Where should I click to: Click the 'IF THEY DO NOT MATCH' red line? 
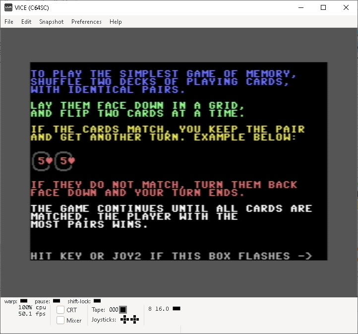[x=164, y=184]
